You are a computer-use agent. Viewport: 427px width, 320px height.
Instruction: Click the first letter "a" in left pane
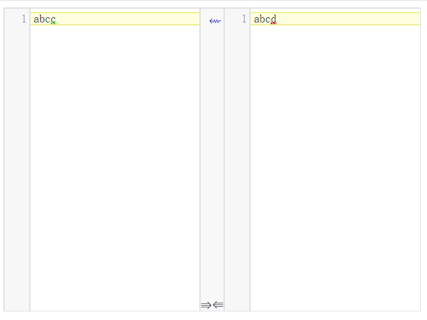point(36,20)
